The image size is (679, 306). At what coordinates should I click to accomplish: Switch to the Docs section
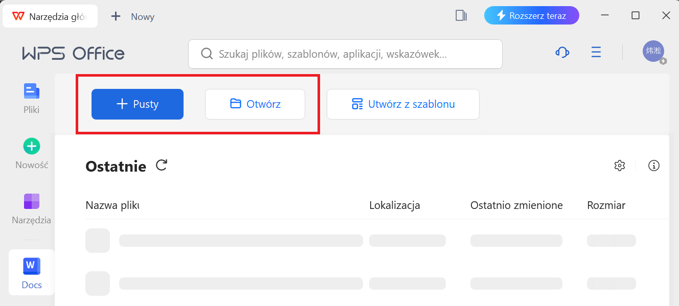(31, 272)
